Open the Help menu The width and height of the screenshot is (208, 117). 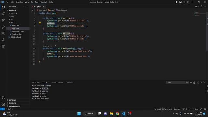[51, 2]
